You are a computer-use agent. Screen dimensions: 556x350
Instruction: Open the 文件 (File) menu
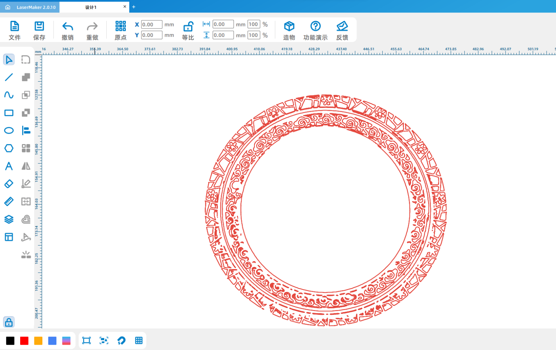pos(15,30)
